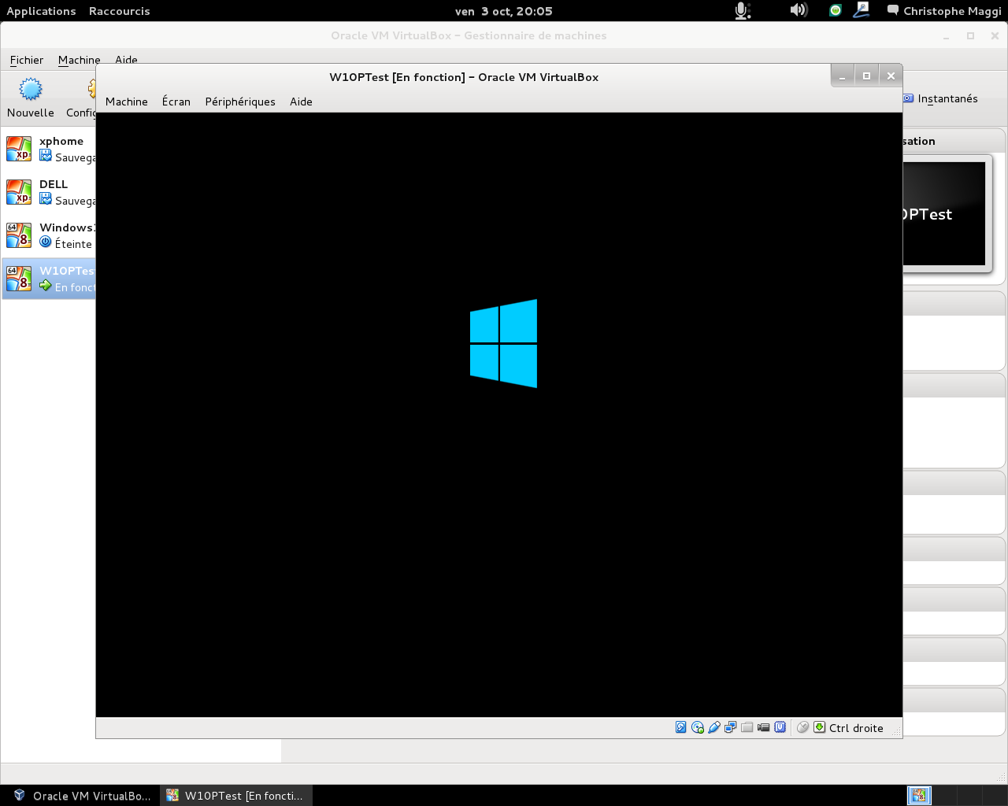Open the Machine menu of the W10PTest window
Image resolution: width=1008 pixels, height=806 pixels.
tap(127, 102)
